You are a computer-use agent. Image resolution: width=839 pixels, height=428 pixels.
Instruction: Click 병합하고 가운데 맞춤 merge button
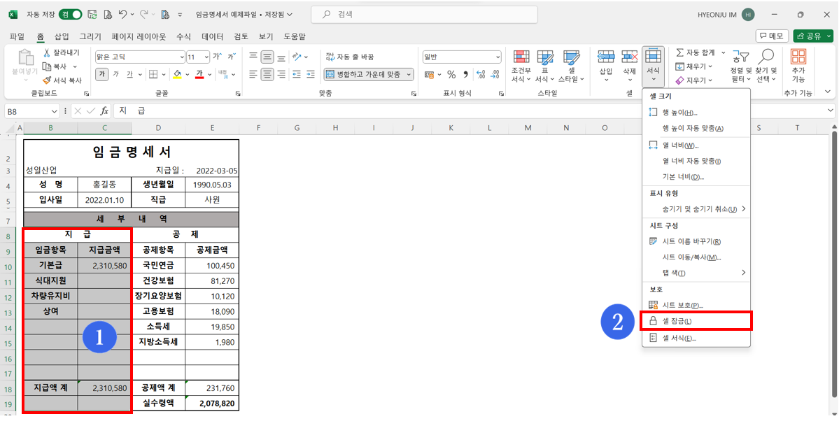364,74
